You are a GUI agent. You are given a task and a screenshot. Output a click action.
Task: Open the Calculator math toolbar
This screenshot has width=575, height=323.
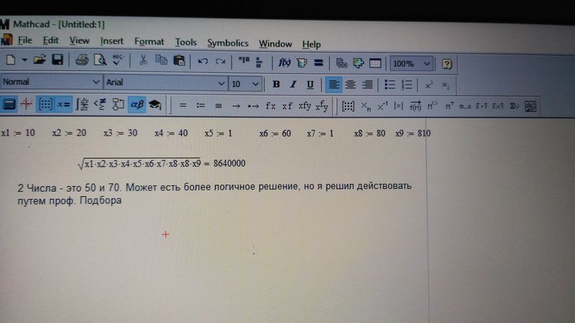click(x=9, y=105)
